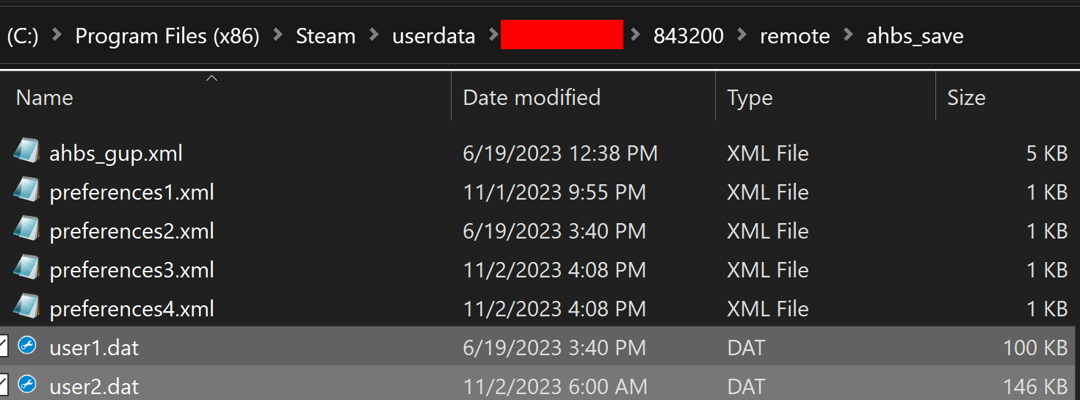Sort files by Name column header
The width and height of the screenshot is (1080, 400).
coord(45,98)
